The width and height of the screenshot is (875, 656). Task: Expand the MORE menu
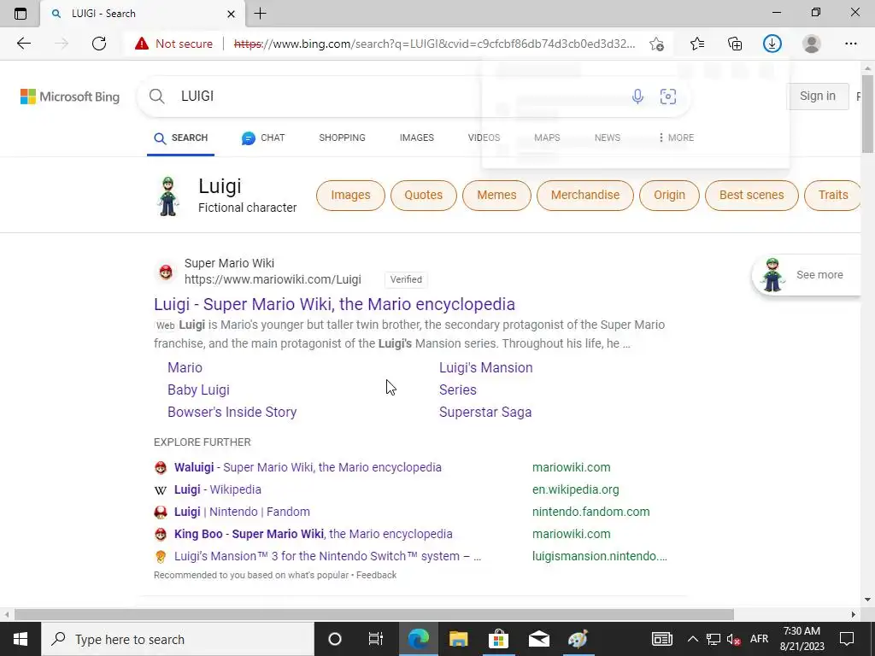pyautogui.click(x=676, y=138)
